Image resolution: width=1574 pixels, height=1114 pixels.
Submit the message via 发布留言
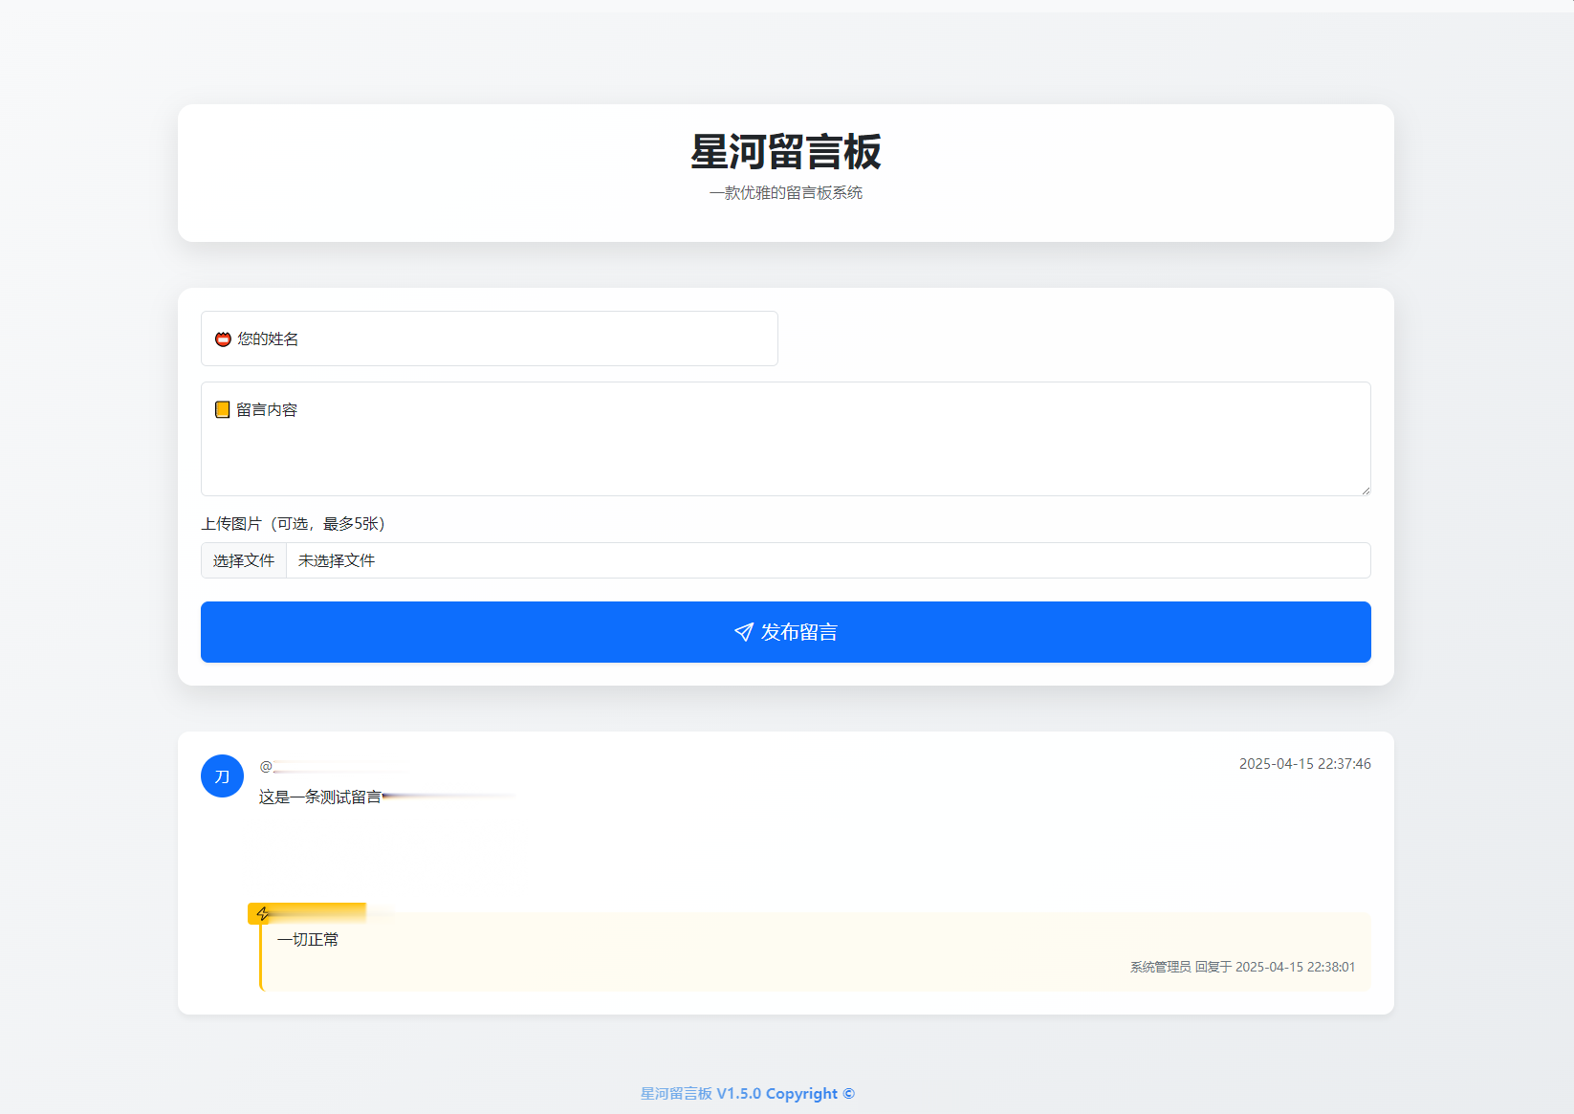(785, 632)
